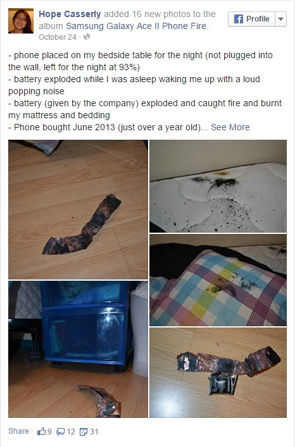
Task: Open the Hope Casserly name link
Action: pyautogui.click(x=70, y=14)
